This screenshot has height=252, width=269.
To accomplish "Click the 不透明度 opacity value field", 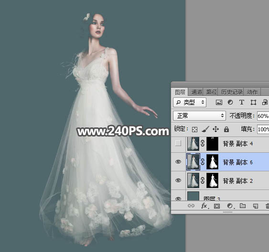I will (263, 116).
